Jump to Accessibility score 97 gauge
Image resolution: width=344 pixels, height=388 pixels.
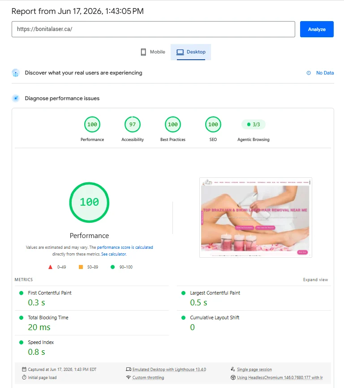tap(133, 124)
